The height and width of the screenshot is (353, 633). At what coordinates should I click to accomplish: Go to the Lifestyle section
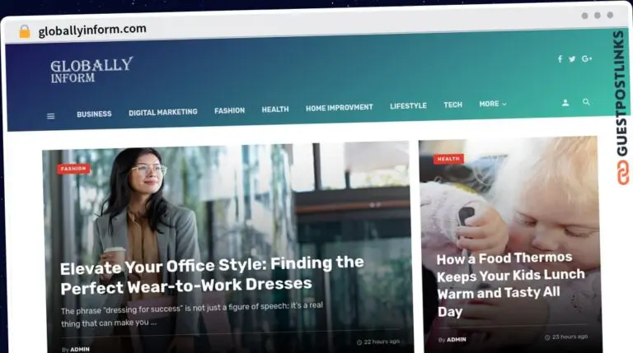[x=408, y=105]
